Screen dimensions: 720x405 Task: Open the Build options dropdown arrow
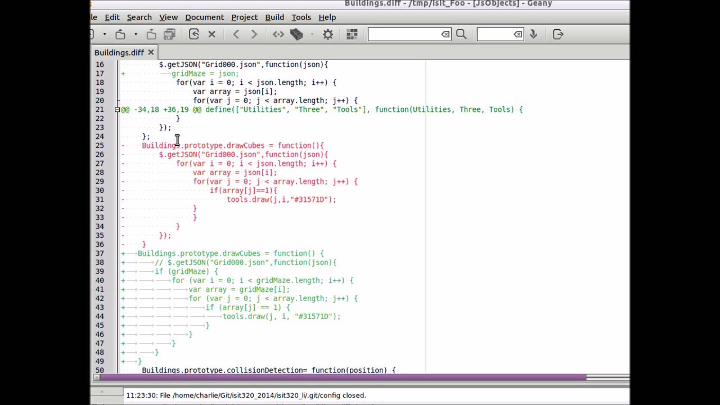312,35
